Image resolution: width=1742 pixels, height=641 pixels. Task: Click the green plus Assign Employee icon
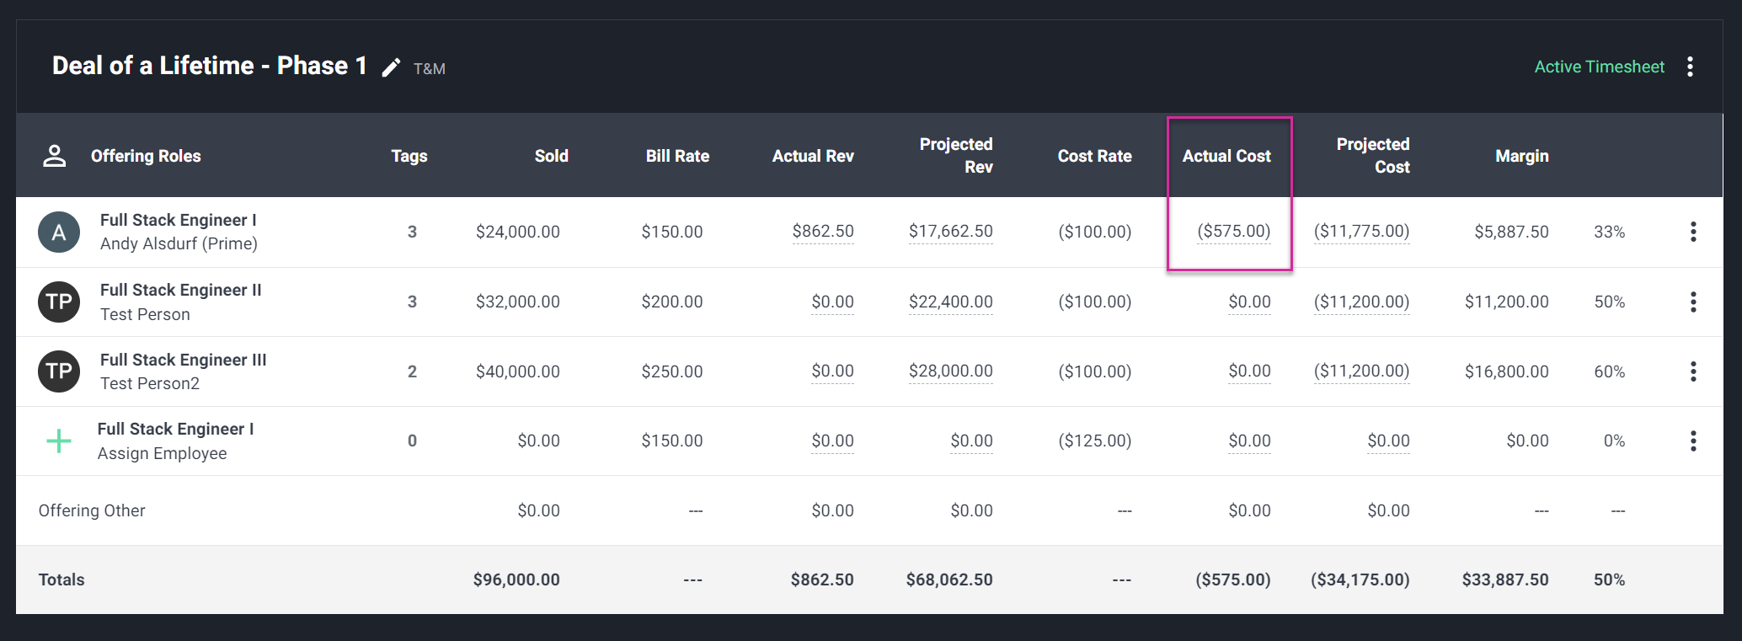[x=59, y=441]
